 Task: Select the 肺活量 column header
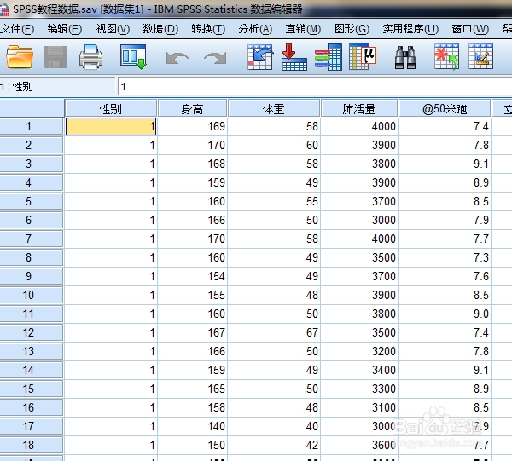(x=359, y=108)
